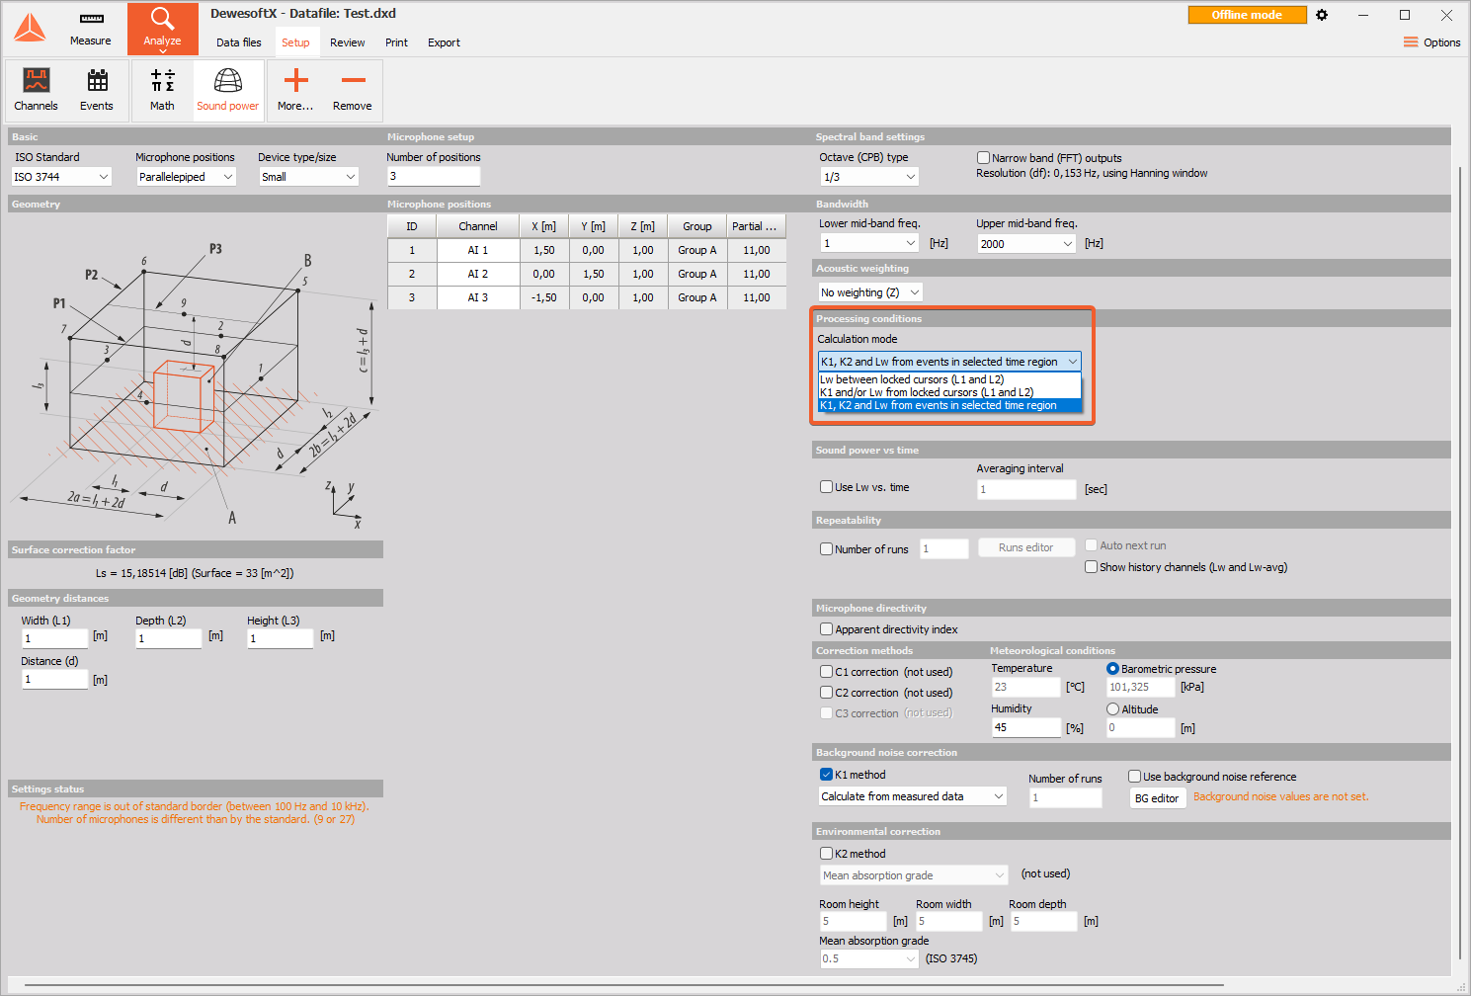The image size is (1471, 996).
Task: Enable Show history channels checkbox
Action: tap(1091, 567)
